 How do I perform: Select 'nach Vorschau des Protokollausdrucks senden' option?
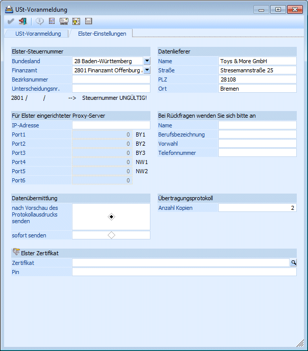click(111, 217)
